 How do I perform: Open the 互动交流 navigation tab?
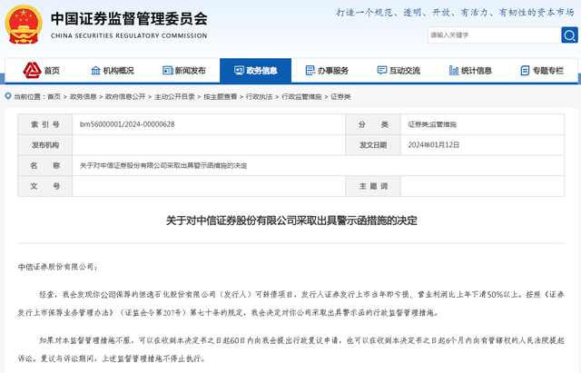tap(399, 71)
